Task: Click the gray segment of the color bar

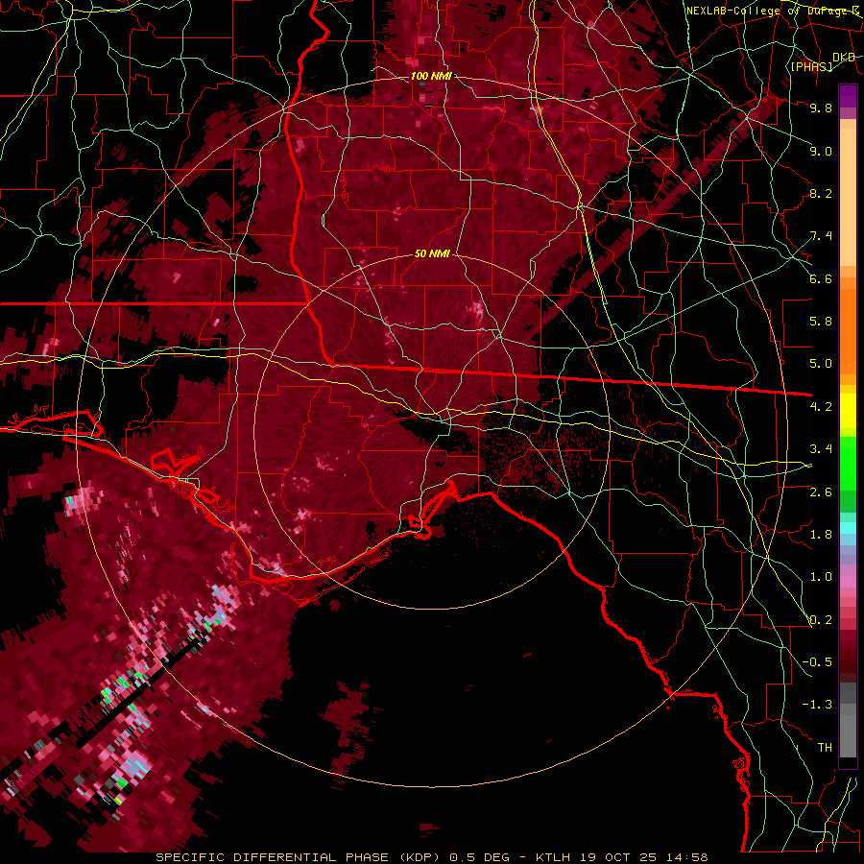Action: [x=848, y=722]
